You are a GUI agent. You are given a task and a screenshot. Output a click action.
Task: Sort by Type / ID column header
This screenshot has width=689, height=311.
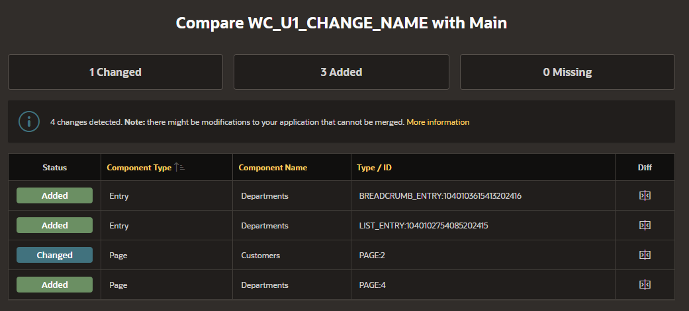click(x=374, y=168)
